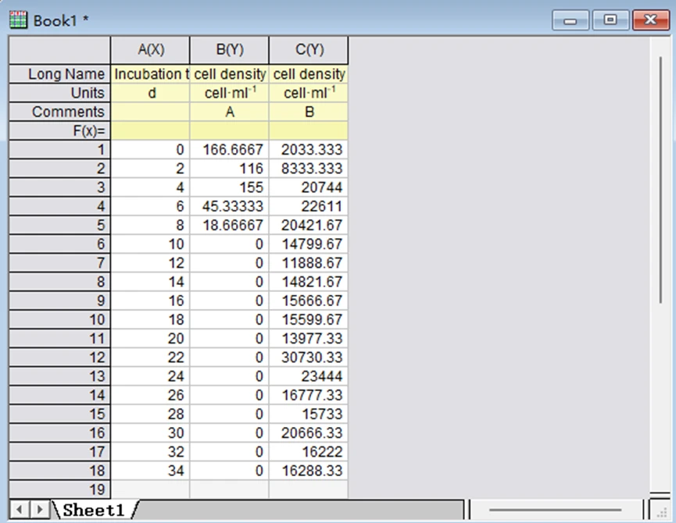The height and width of the screenshot is (523, 676).
Task: Select cell with value 166.6667
Action: point(229,150)
